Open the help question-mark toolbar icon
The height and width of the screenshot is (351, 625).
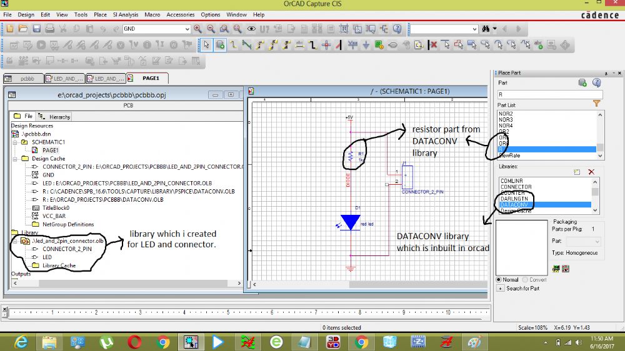click(397, 29)
